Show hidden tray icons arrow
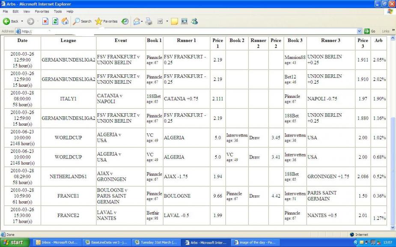396x247 pixels. 356,242
